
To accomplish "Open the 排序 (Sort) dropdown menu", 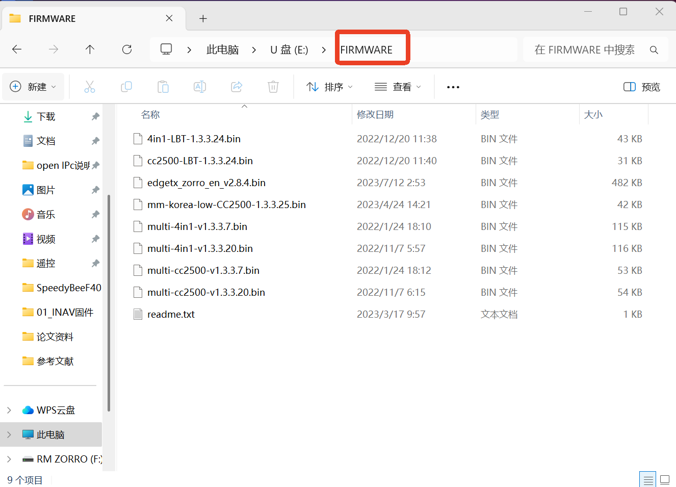I will click(x=329, y=87).
